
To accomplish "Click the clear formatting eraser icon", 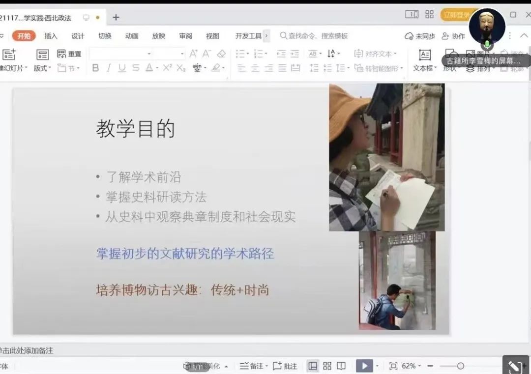I will point(221,54).
